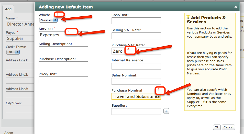This screenshot has height=134, width=244.
Task: Click into the Purchase Description field
Action: click(x=63, y=65)
